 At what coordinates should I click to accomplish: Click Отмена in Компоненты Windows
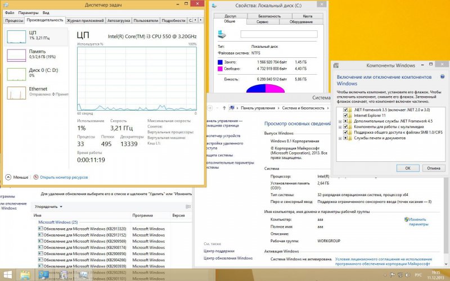(433, 168)
